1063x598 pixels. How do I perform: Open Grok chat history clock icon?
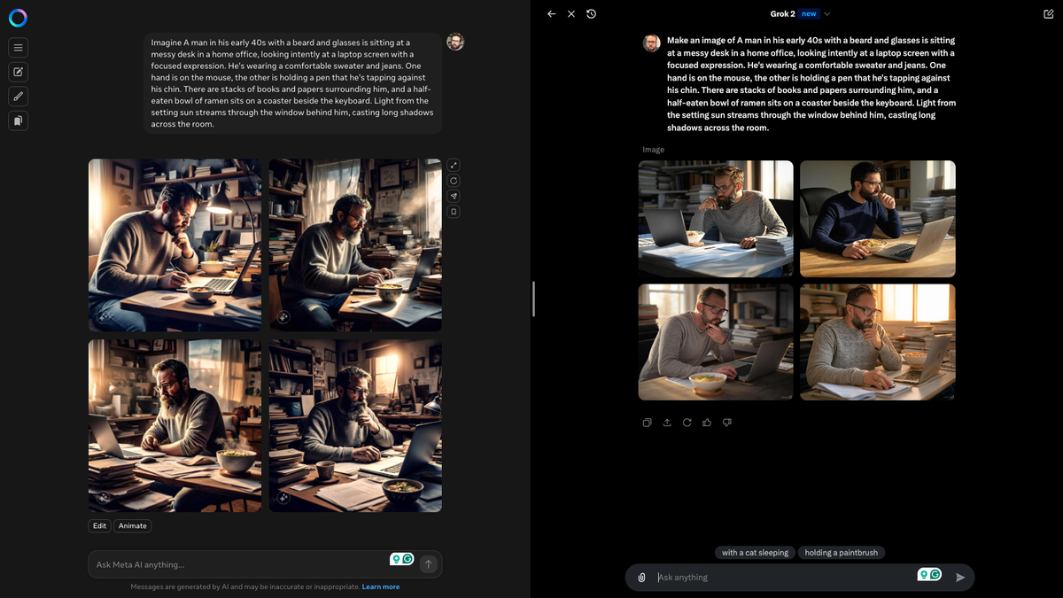[591, 14]
